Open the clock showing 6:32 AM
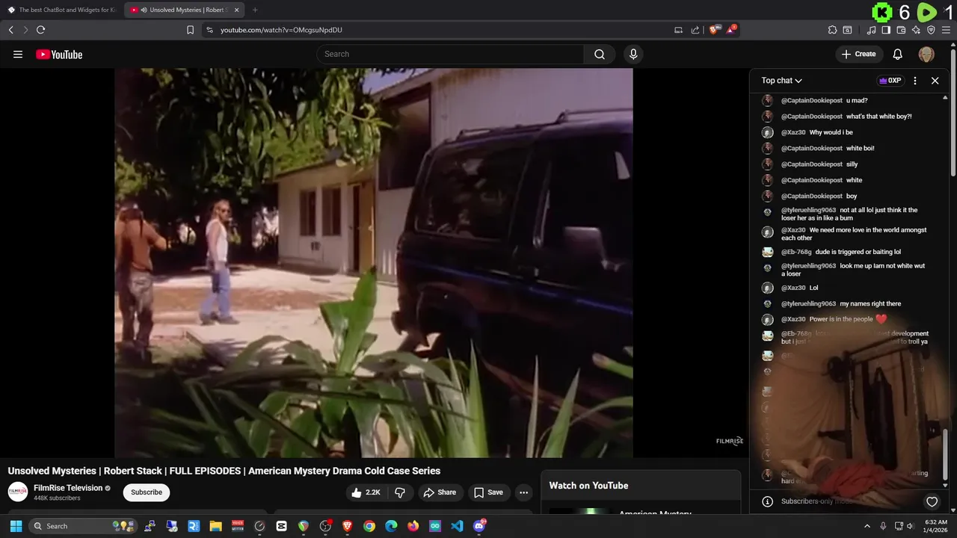The width and height of the screenshot is (957, 538). (x=936, y=526)
